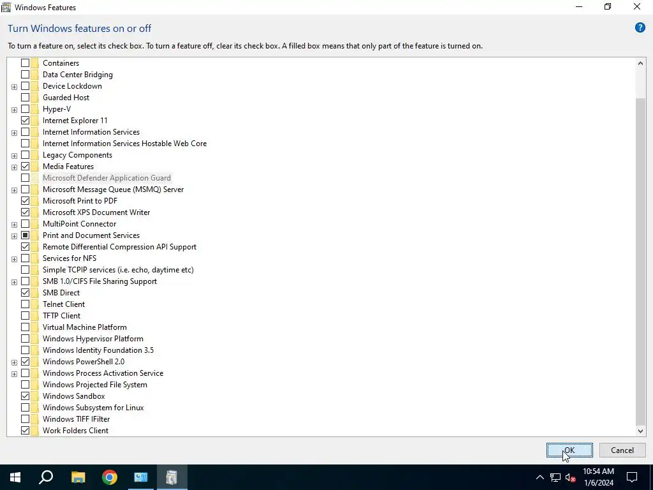Click folder icon beside Data Center Bridging
The height and width of the screenshot is (490, 653).
(34, 75)
